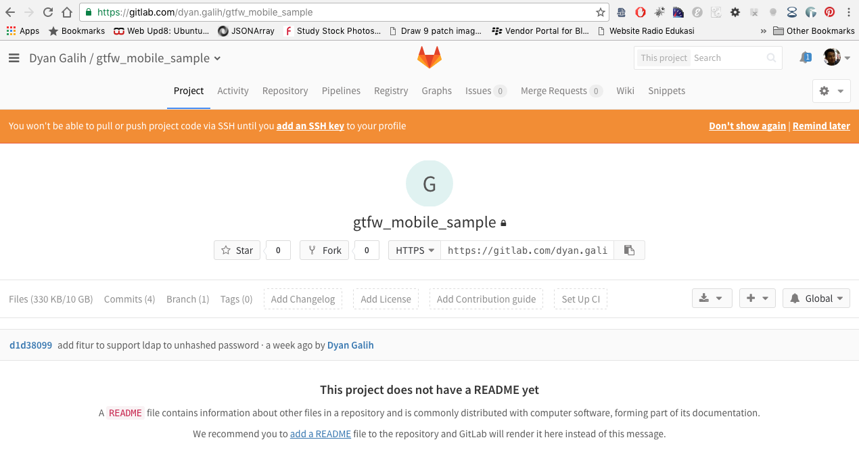This screenshot has height=465, width=859.
Task: Click the add an SSH key link
Action: pyautogui.click(x=310, y=126)
